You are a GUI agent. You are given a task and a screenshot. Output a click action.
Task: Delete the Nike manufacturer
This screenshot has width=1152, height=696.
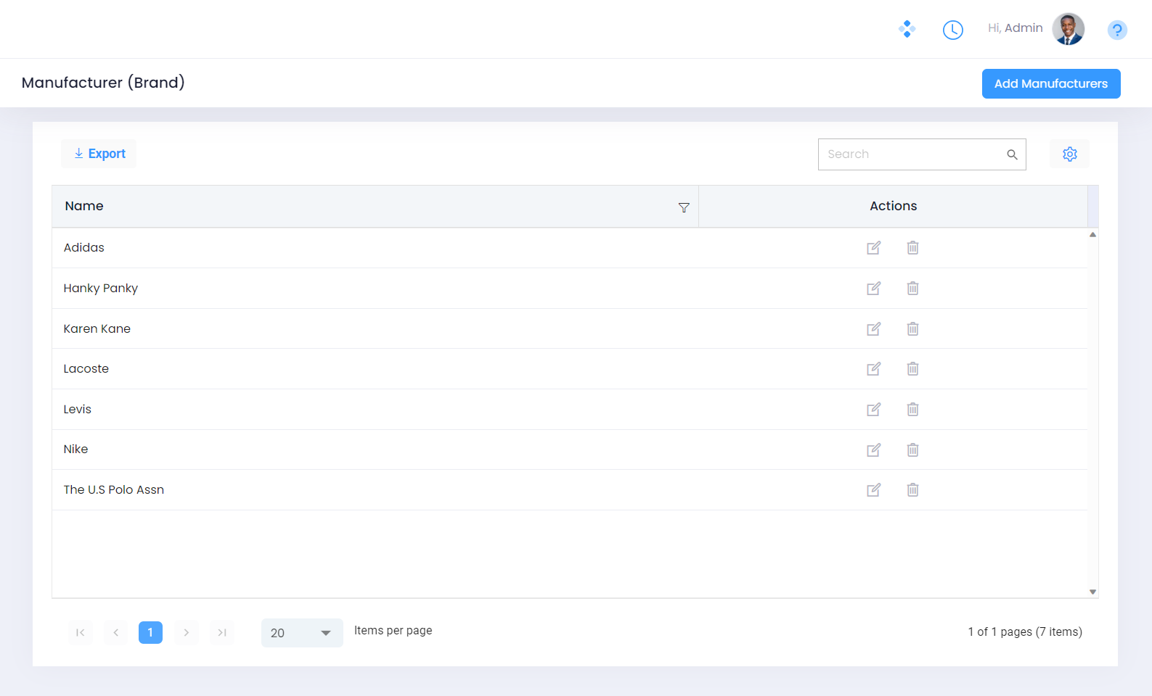(912, 450)
